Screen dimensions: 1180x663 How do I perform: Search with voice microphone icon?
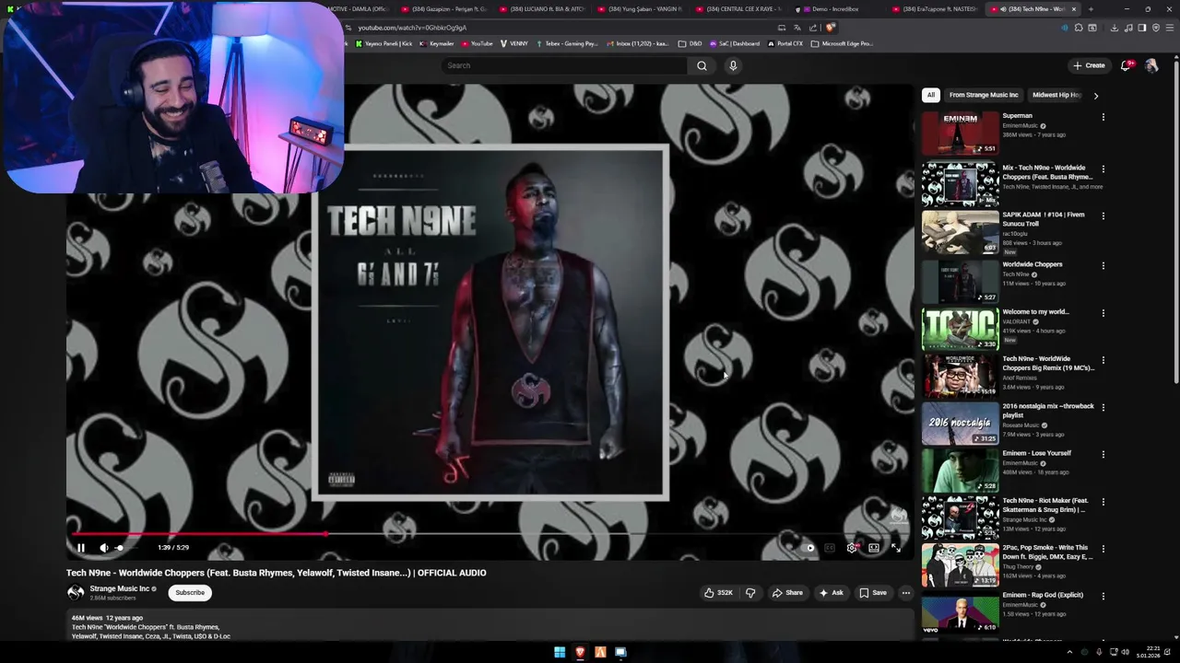click(733, 65)
